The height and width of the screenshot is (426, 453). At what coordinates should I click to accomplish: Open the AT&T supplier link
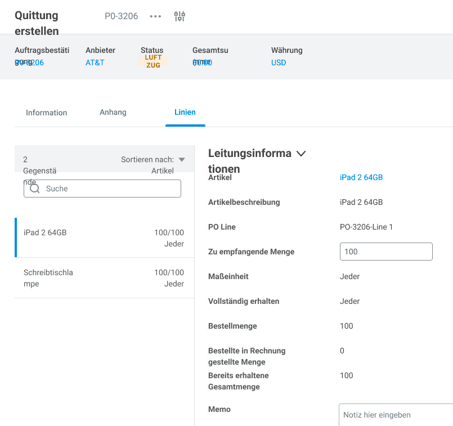pyautogui.click(x=95, y=62)
